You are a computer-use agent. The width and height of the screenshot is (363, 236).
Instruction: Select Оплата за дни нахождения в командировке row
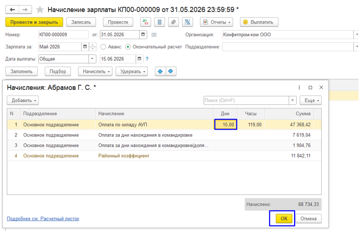164,135
